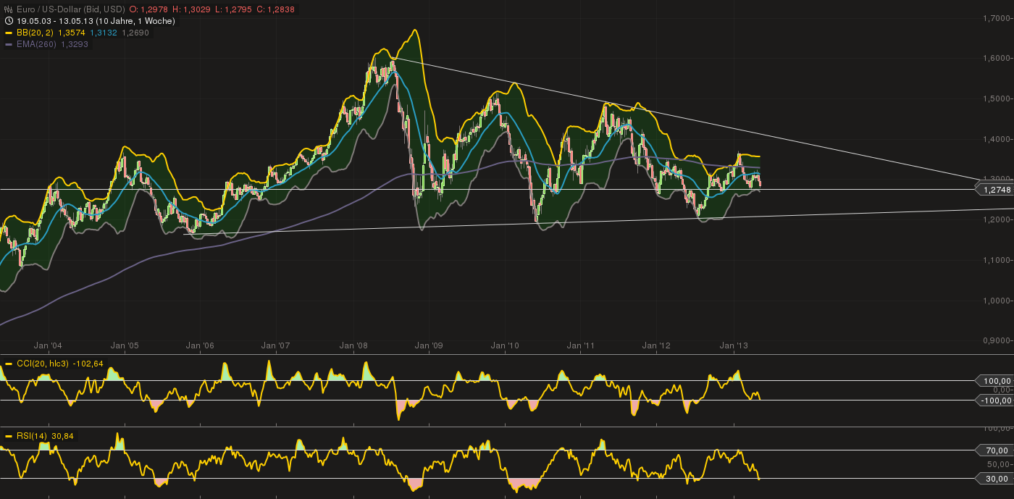Click the purple EMA(260) legend swatch
Screen dimensions: 1014x499
pyautogui.click(x=9, y=44)
